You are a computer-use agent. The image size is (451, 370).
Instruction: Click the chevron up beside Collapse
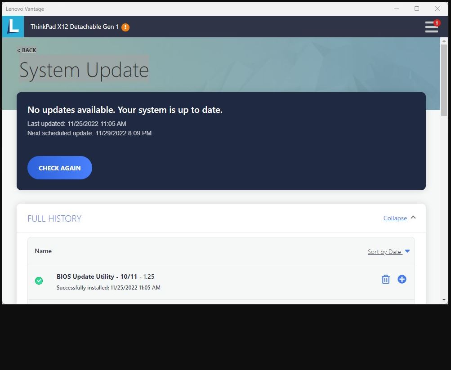click(413, 217)
